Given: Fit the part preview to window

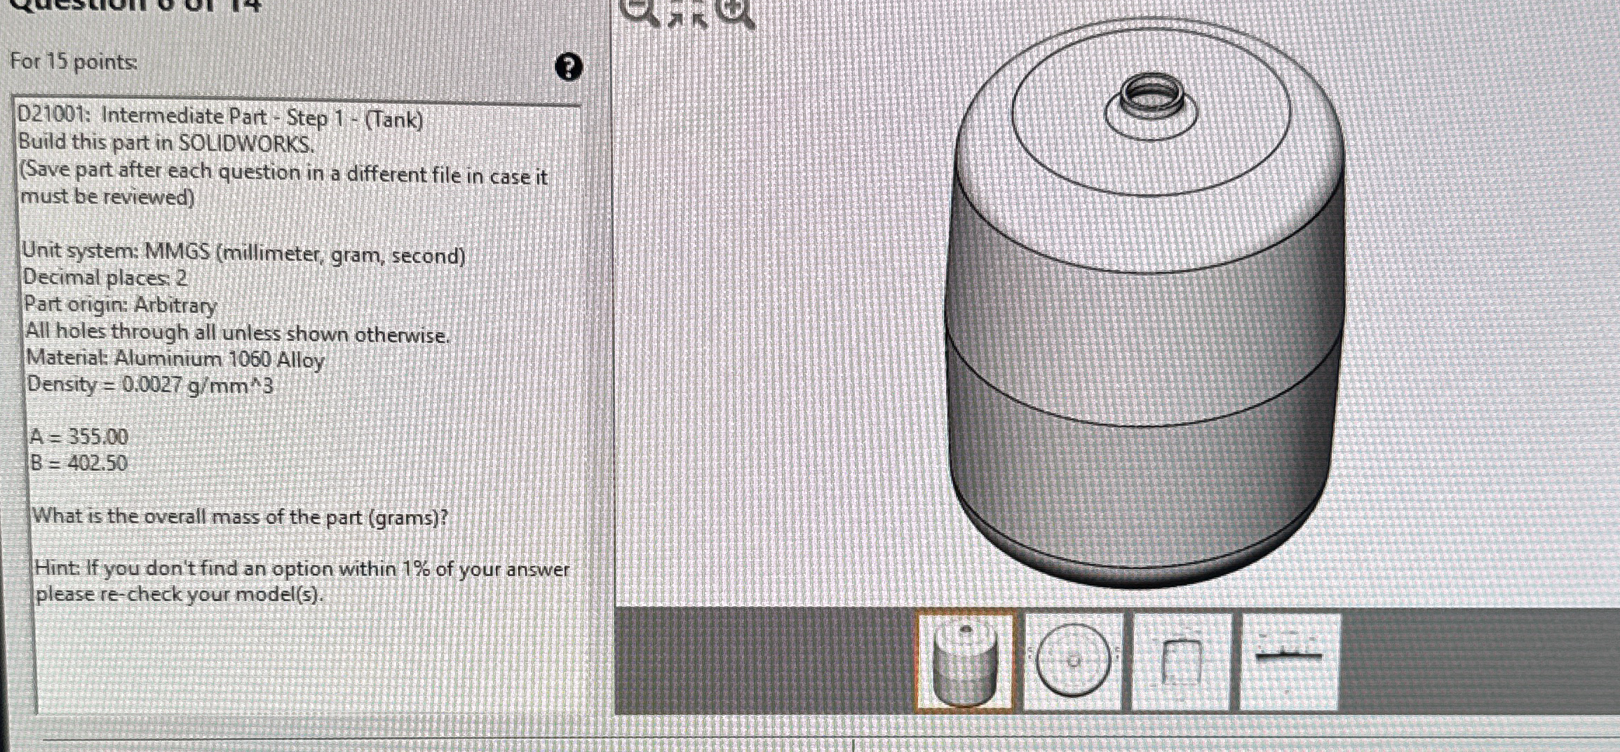Looking at the screenshot, I should point(687,14).
